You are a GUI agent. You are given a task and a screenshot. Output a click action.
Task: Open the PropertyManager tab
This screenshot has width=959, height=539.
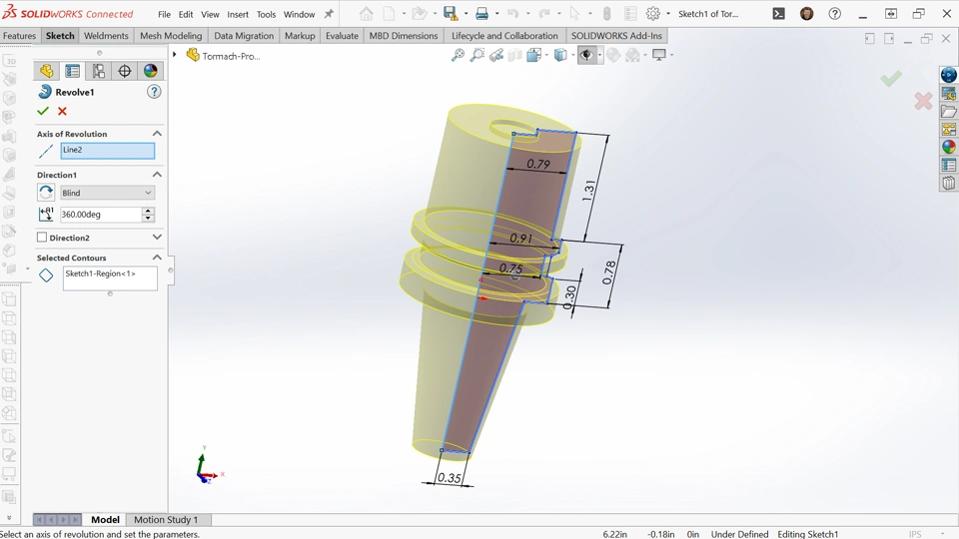point(72,71)
